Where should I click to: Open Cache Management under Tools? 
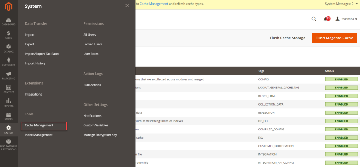pyautogui.click(x=39, y=125)
